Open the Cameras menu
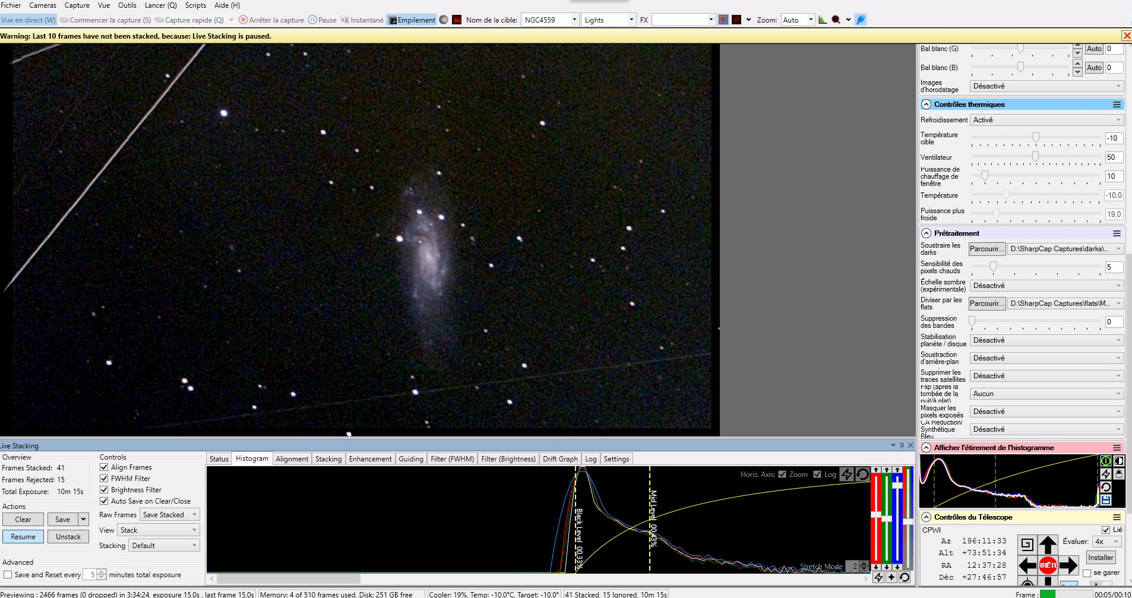 click(43, 5)
